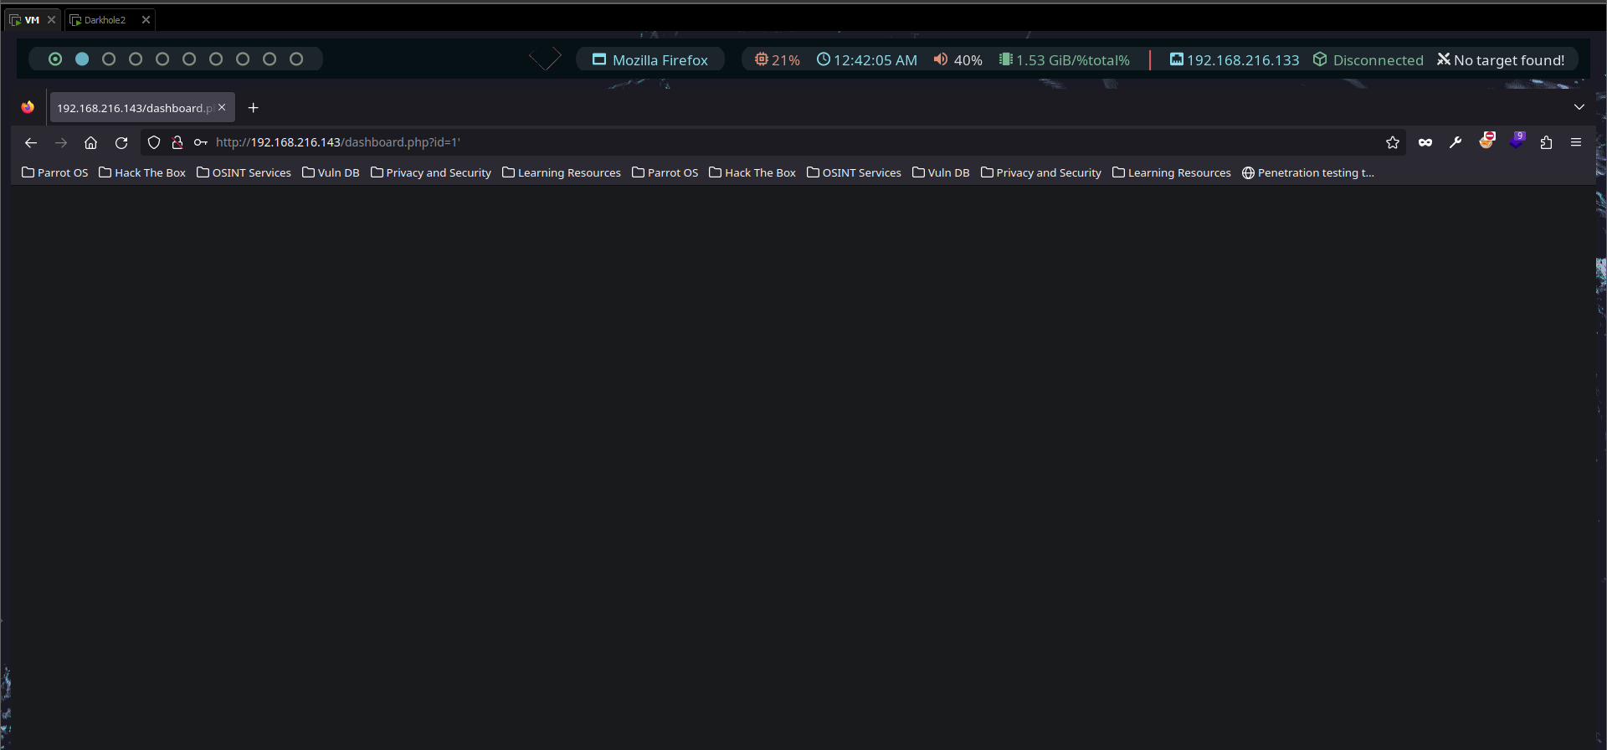
Task: List all tabs with the chevron
Action: (1579, 107)
